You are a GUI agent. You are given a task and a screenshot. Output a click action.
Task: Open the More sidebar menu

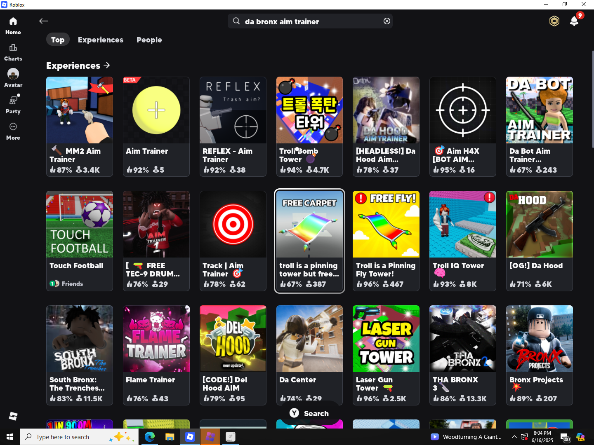coord(13,131)
